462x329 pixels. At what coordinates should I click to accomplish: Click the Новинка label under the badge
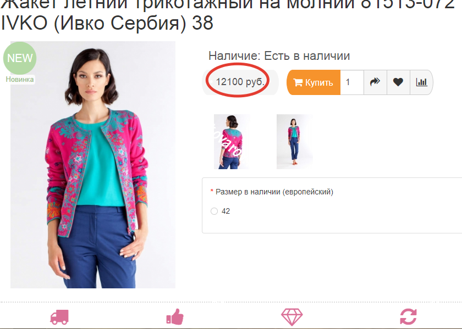point(20,80)
